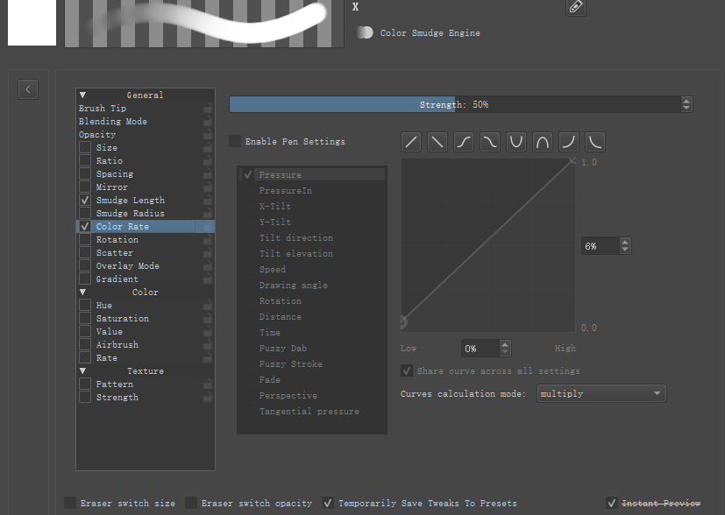The width and height of the screenshot is (725, 515).
Task: Choose the U-shaped curve preset
Action: pos(516,142)
